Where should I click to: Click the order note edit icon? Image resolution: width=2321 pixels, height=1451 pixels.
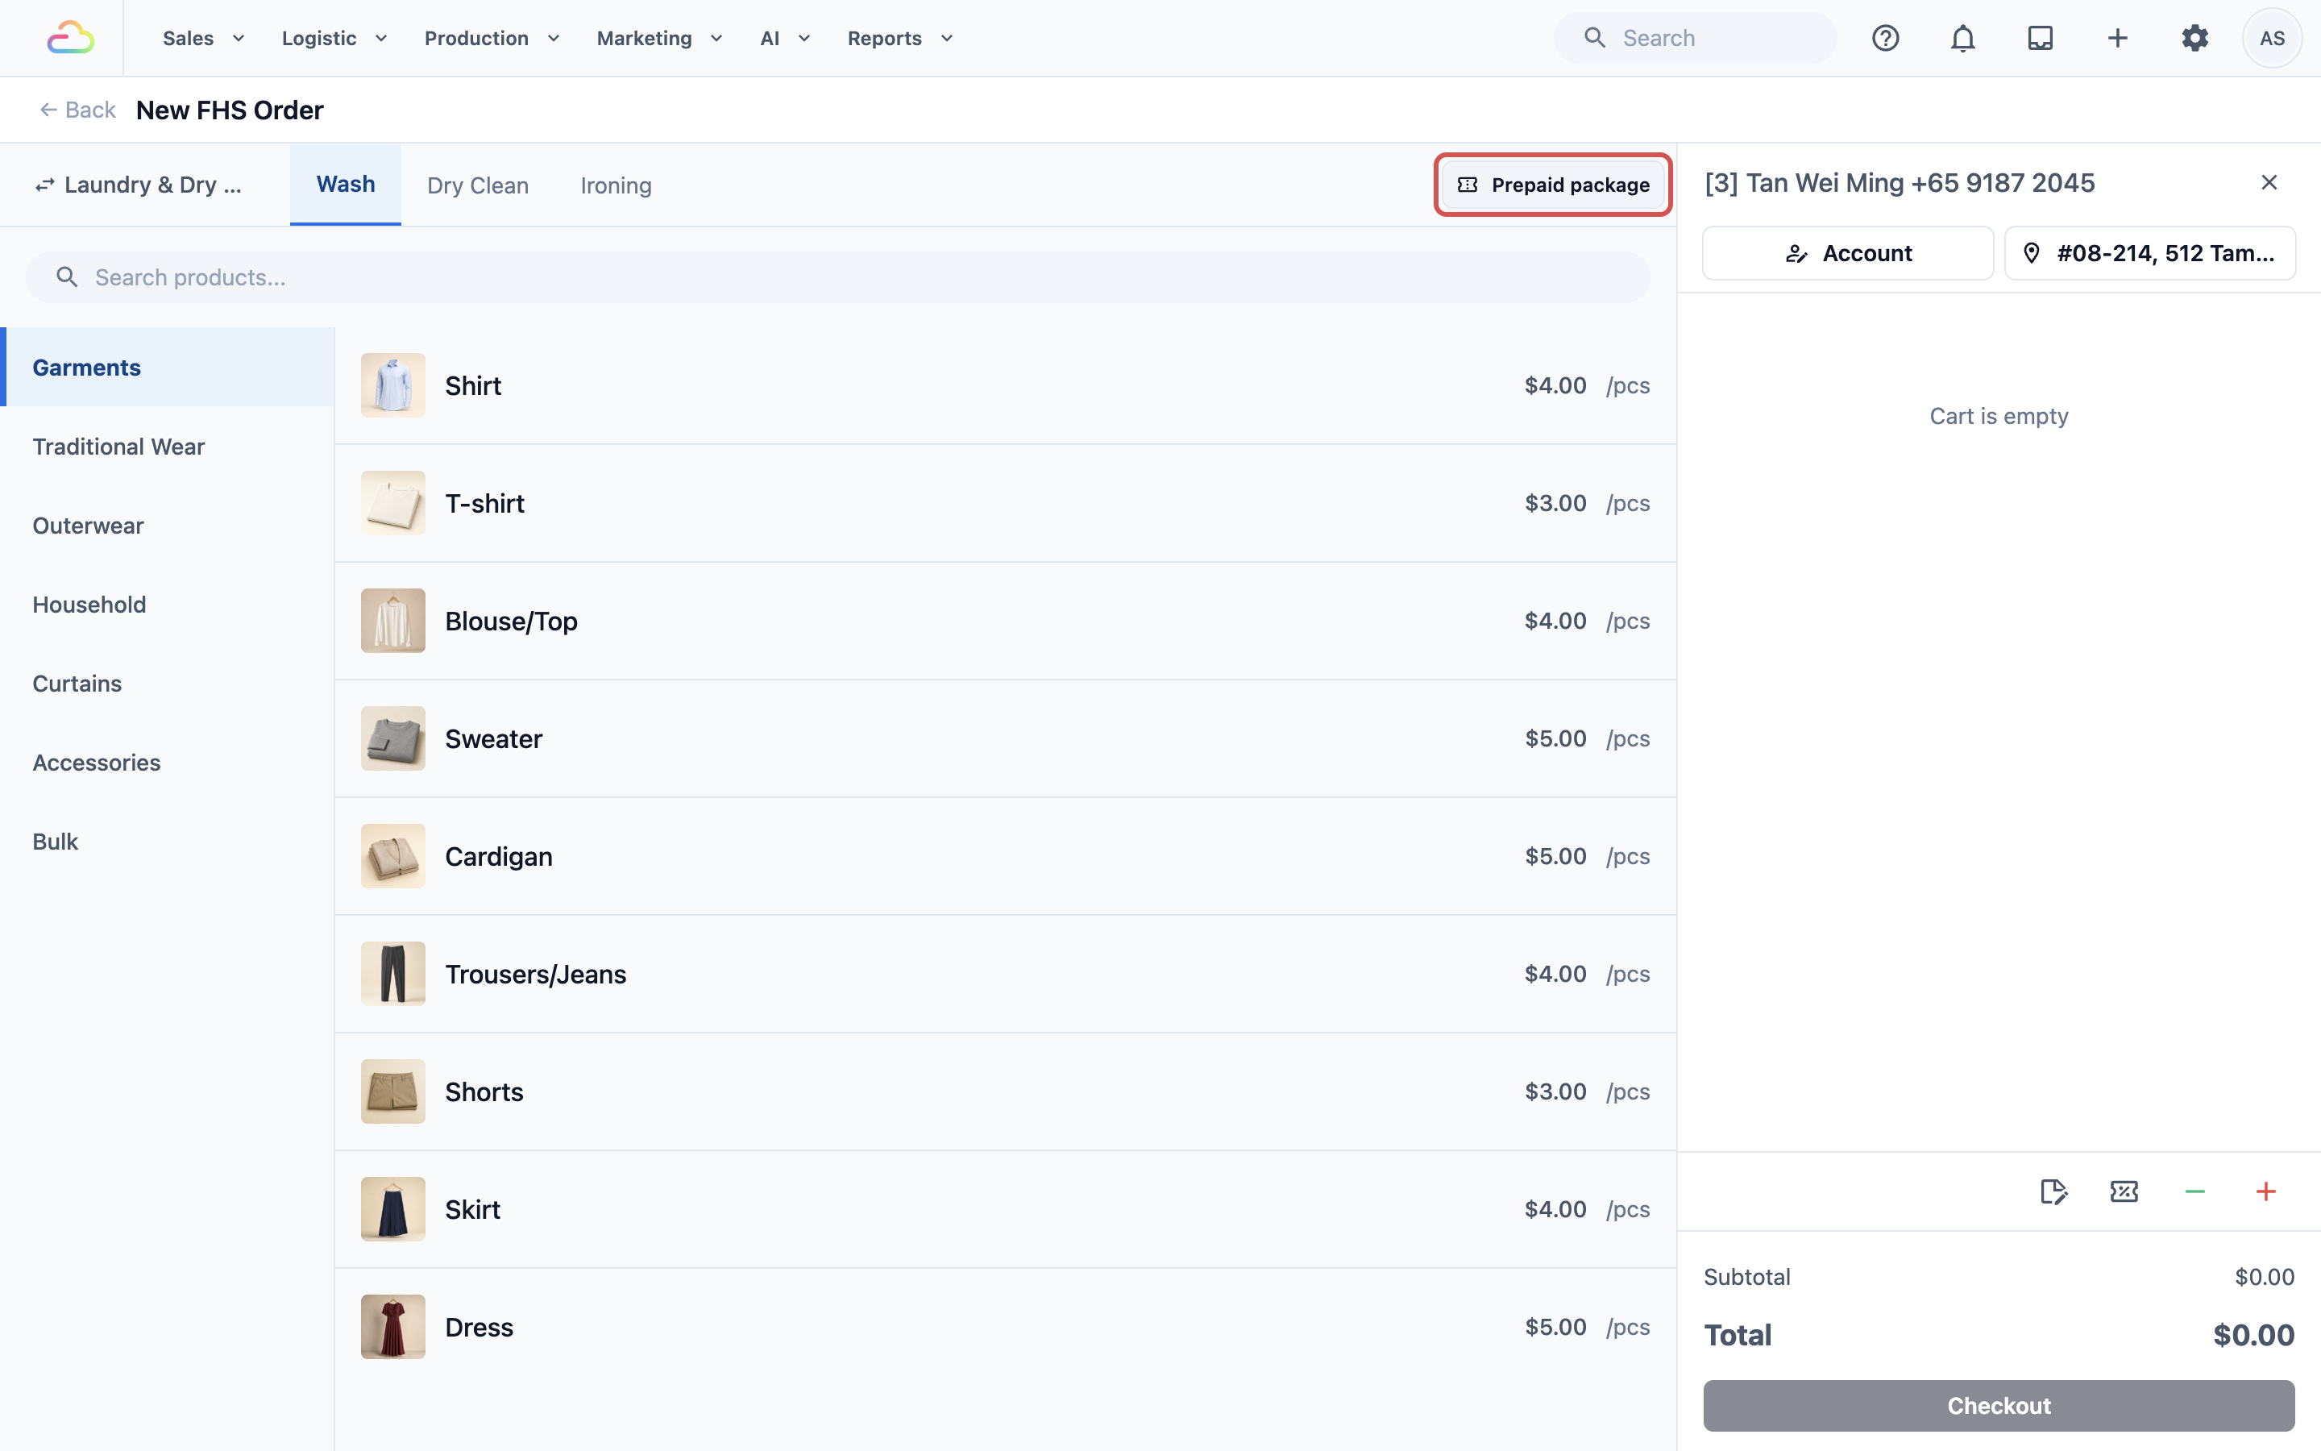point(2053,1191)
